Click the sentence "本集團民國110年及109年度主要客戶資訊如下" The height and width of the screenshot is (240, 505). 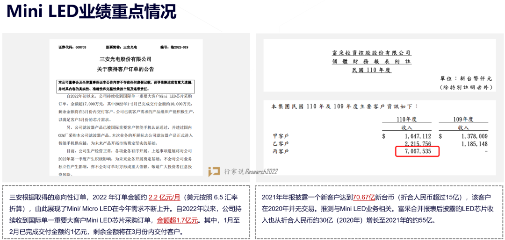[345, 106]
